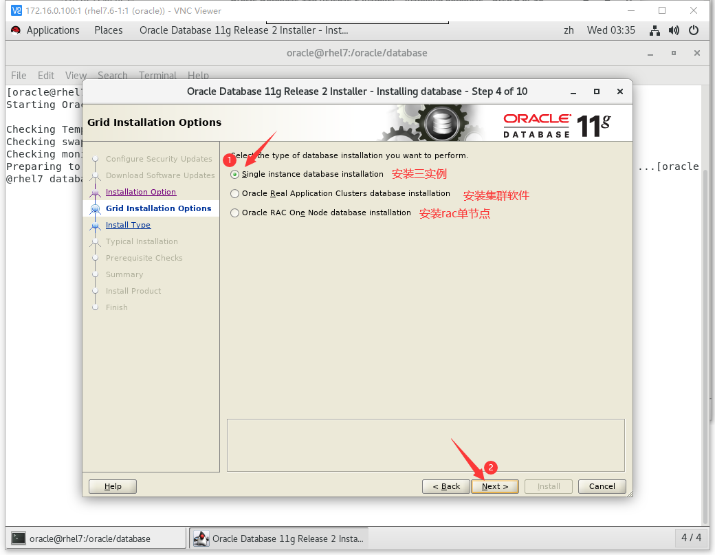The image size is (715, 555).
Task: Minimize the terminal window
Action: (x=650, y=54)
